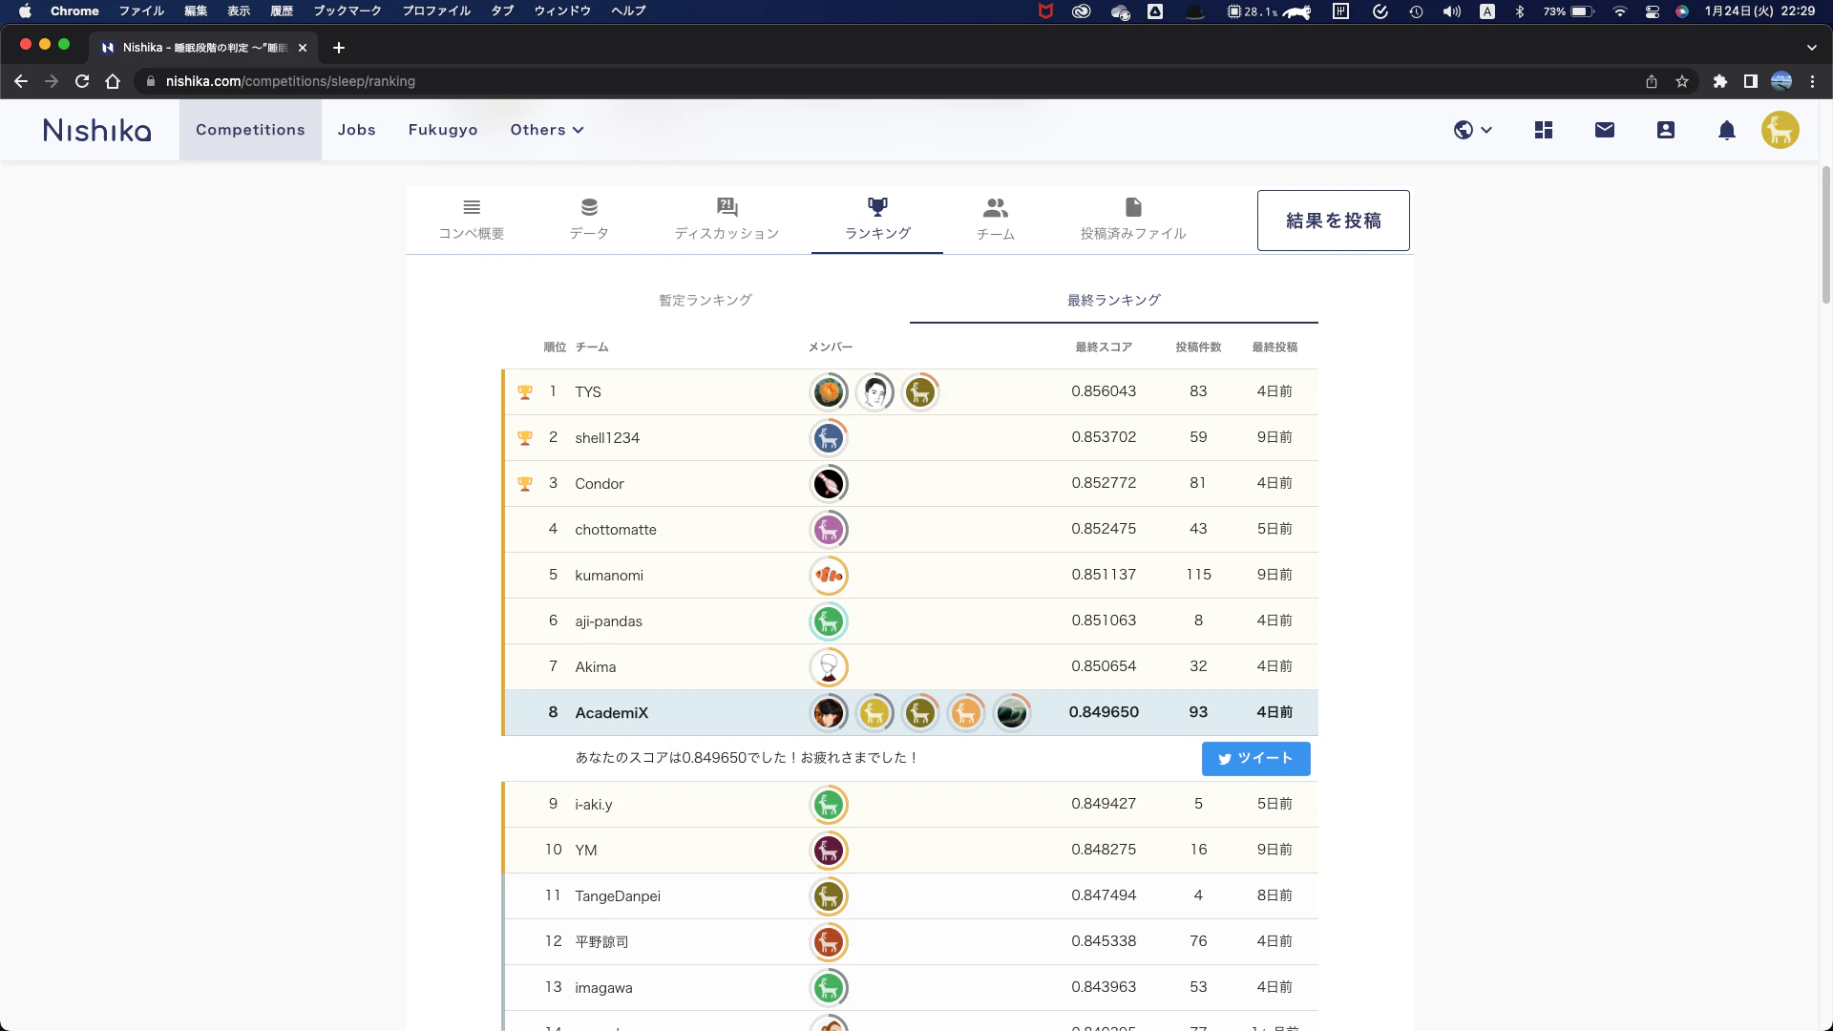Switch to 最終ランキング tab
Viewport: 1833px width, 1031px height.
point(1114,300)
